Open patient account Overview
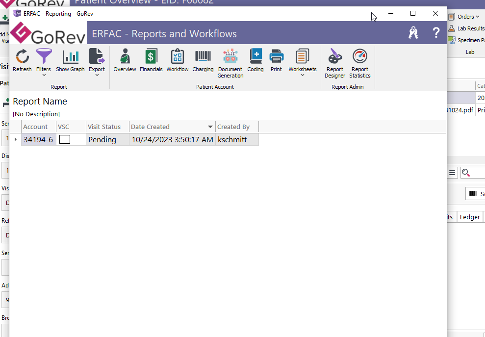The width and height of the screenshot is (485, 337). pos(125,60)
